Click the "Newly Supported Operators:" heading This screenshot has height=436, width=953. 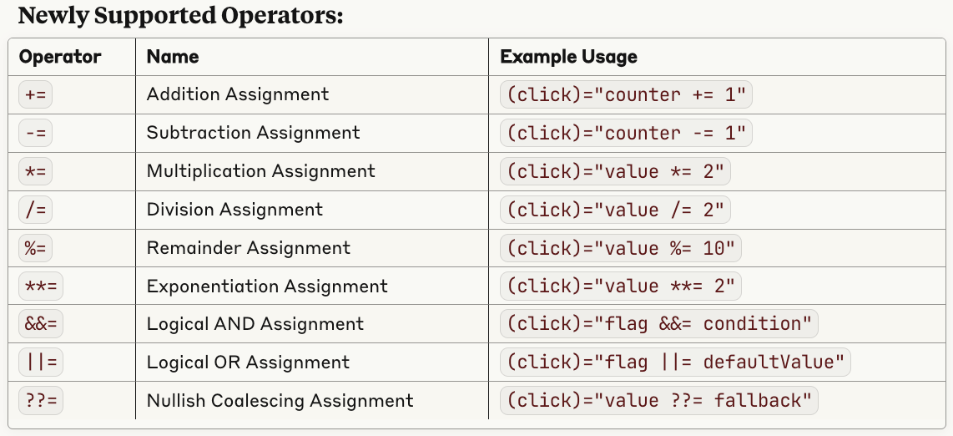tap(180, 16)
